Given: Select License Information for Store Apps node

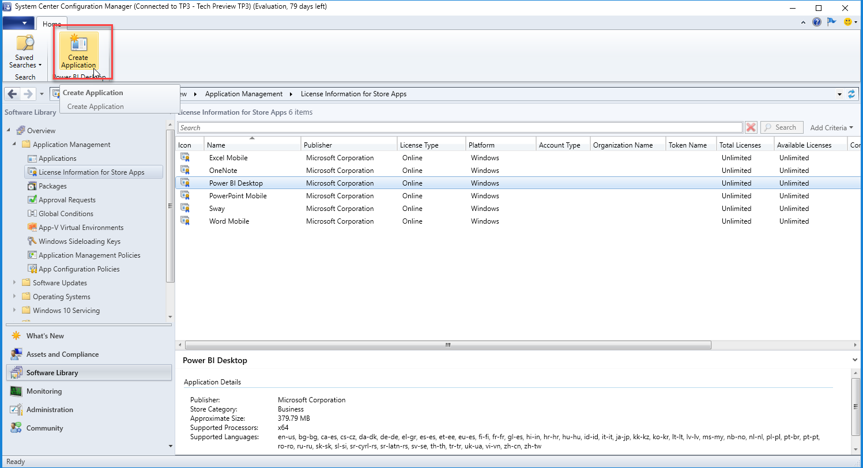Looking at the screenshot, I should 93,172.
